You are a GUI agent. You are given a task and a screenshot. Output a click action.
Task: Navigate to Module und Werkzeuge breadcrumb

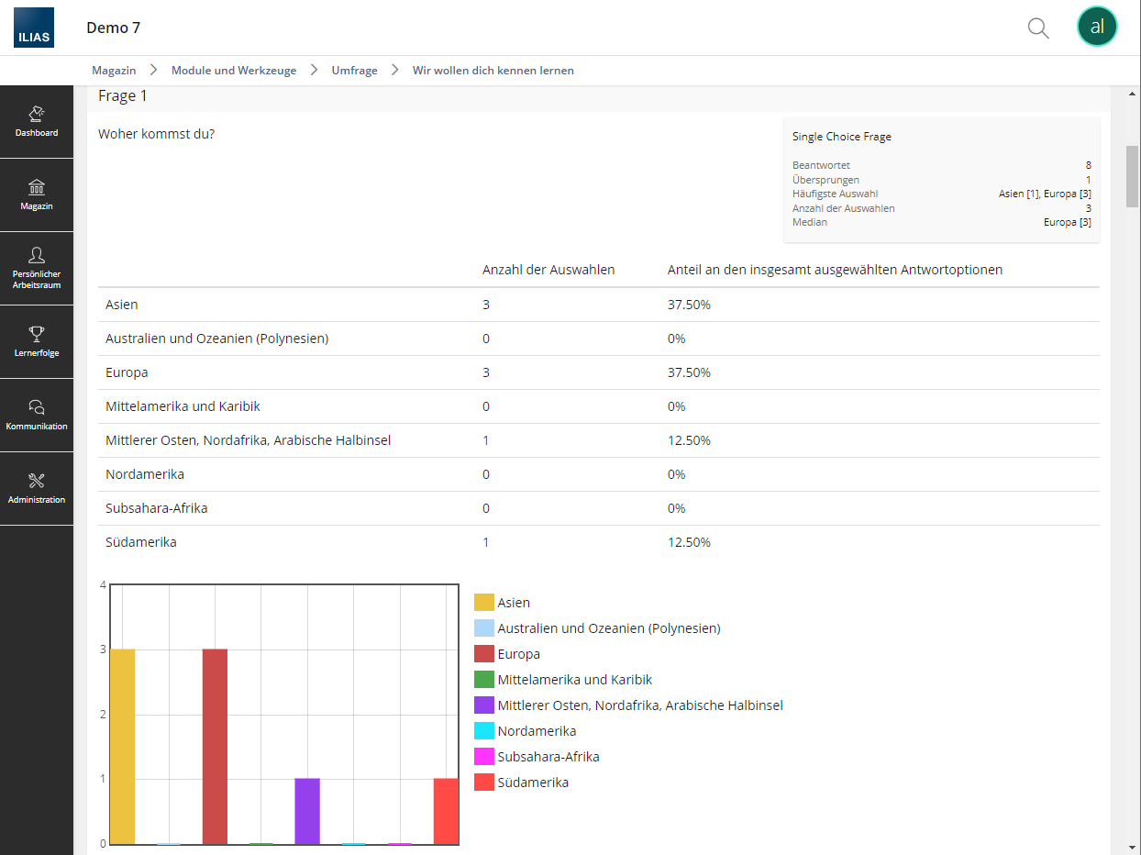234,71
